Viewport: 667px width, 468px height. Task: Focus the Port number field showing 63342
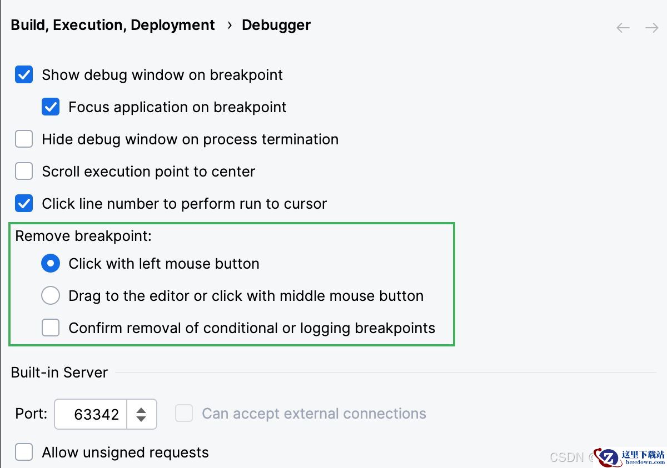(x=91, y=414)
